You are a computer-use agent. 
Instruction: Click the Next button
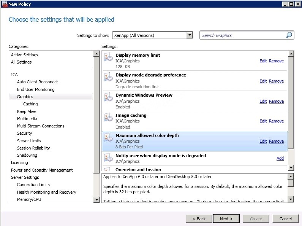[226, 219]
